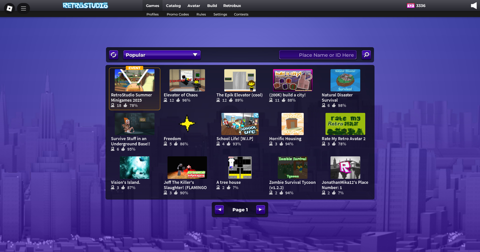Click the (200K) build a city! title
Image resolution: width=480 pixels, height=252 pixels.
[287, 95]
